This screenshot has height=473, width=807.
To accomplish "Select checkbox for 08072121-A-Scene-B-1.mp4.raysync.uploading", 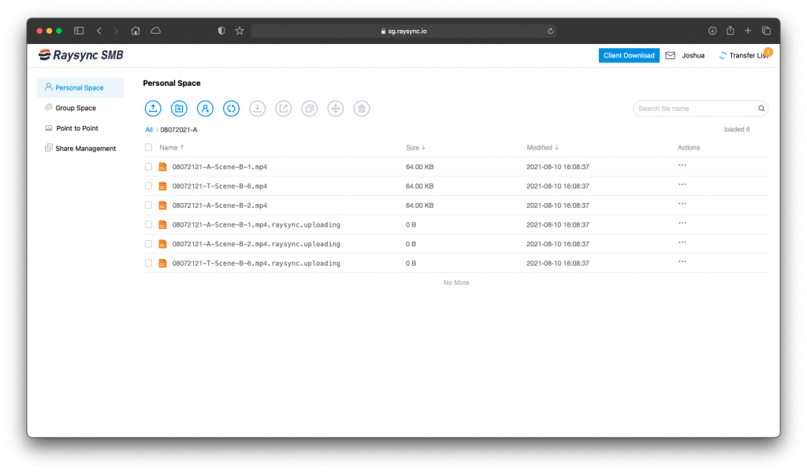I will coord(148,224).
